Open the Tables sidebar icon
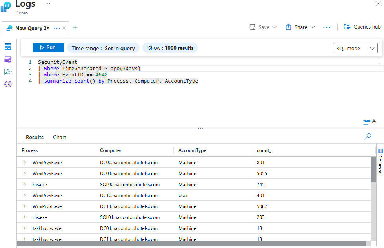 point(8,47)
